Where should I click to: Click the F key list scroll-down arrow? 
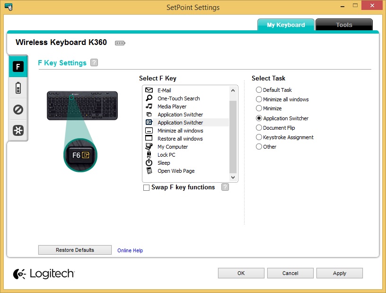click(x=233, y=177)
